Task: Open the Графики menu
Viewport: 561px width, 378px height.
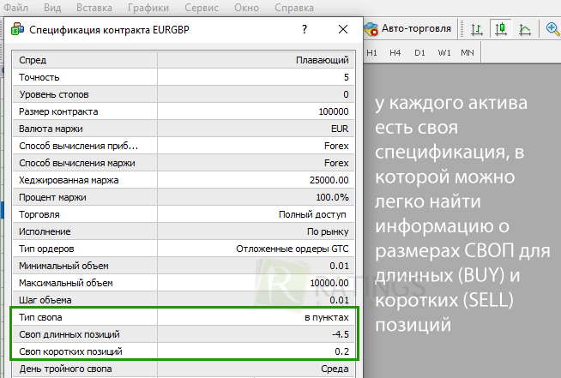Action: (148, 6)
